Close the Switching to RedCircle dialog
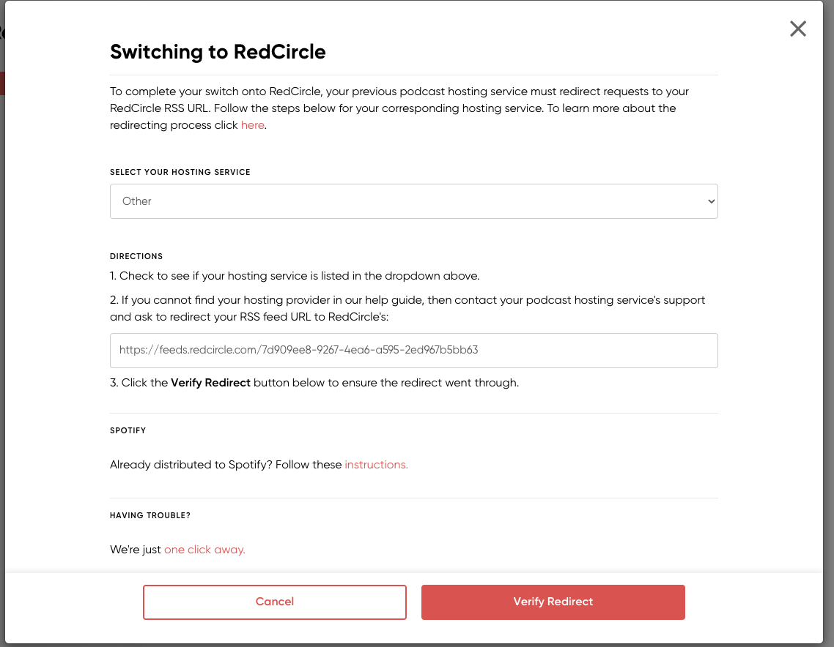834x647 pixels. tap(798, 29)
